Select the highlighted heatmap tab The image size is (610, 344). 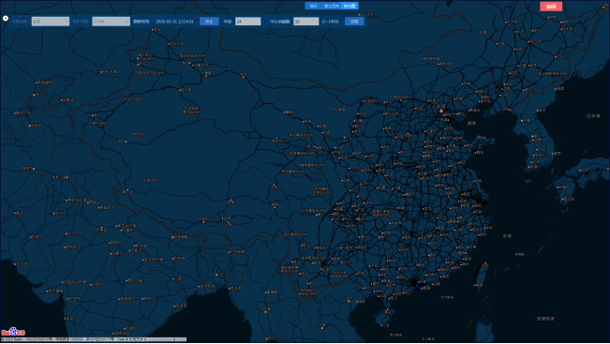pyautogui.click(x=349, y=6)
